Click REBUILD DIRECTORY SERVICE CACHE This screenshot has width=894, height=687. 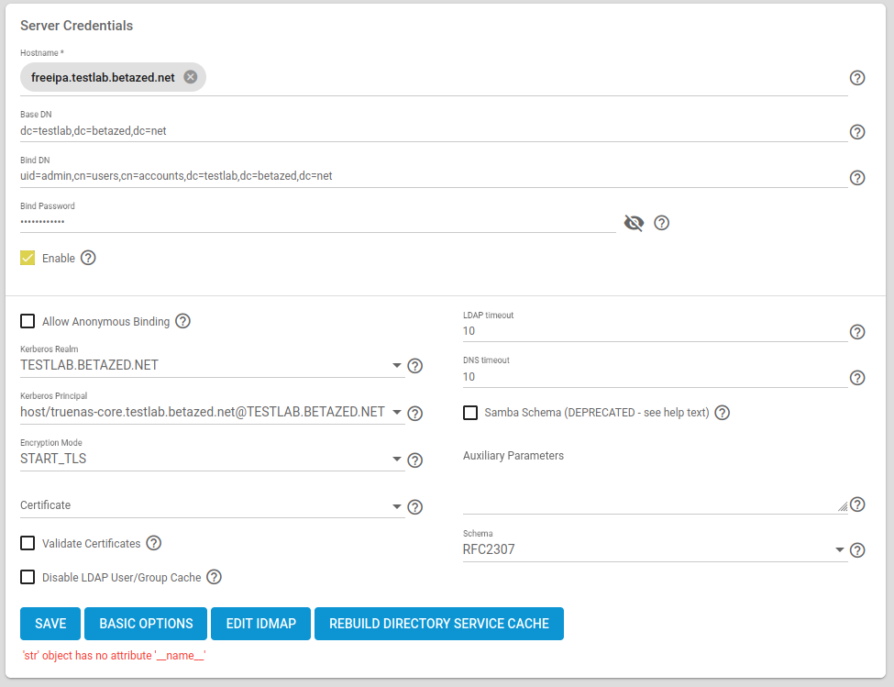[x=439, y=624]
